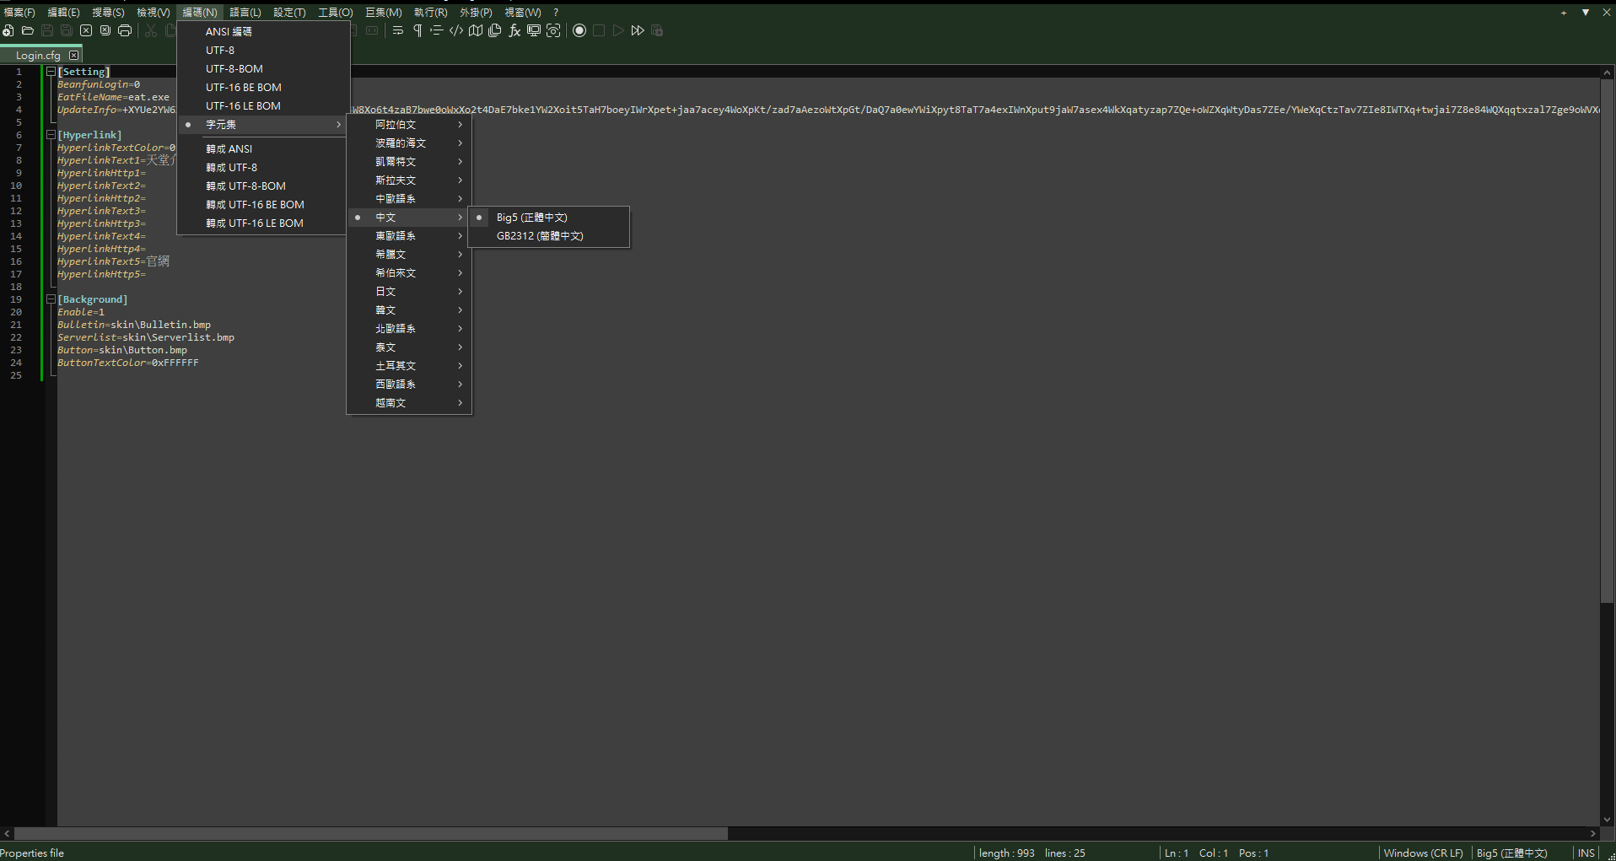The width and height of the screenshot is (1616, 861).
Task: Toggle INS insert mode in status bar
Action: [x=1586, y=853]
